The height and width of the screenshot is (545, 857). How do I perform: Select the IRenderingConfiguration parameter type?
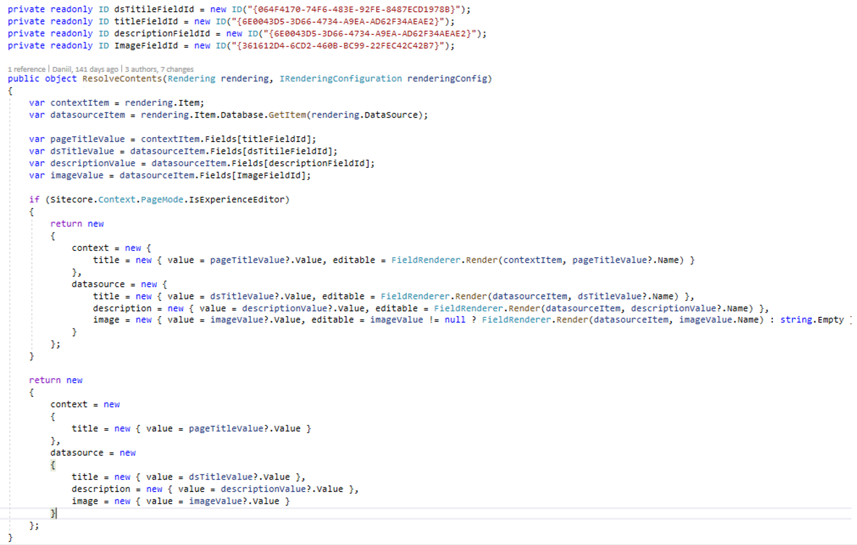340,79
